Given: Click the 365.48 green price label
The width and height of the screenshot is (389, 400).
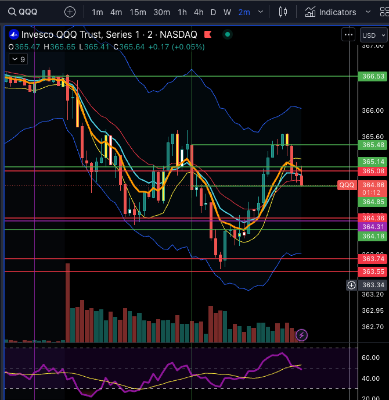Looking at the screenshot, I should tap(373, 145).
